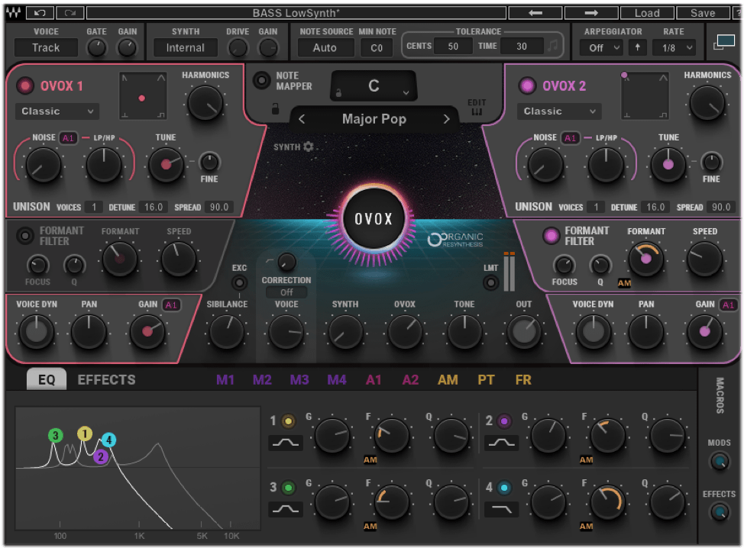Open the Arpeggiator Rate 1/8 dropdown

pyautogui.click(x=674, y=47)
